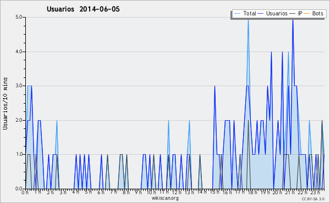The image size is (330, 203).
Task: Click the orange Bots legend line
Action: (307, 14)
